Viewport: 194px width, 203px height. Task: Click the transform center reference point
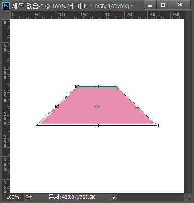(97, 106)
